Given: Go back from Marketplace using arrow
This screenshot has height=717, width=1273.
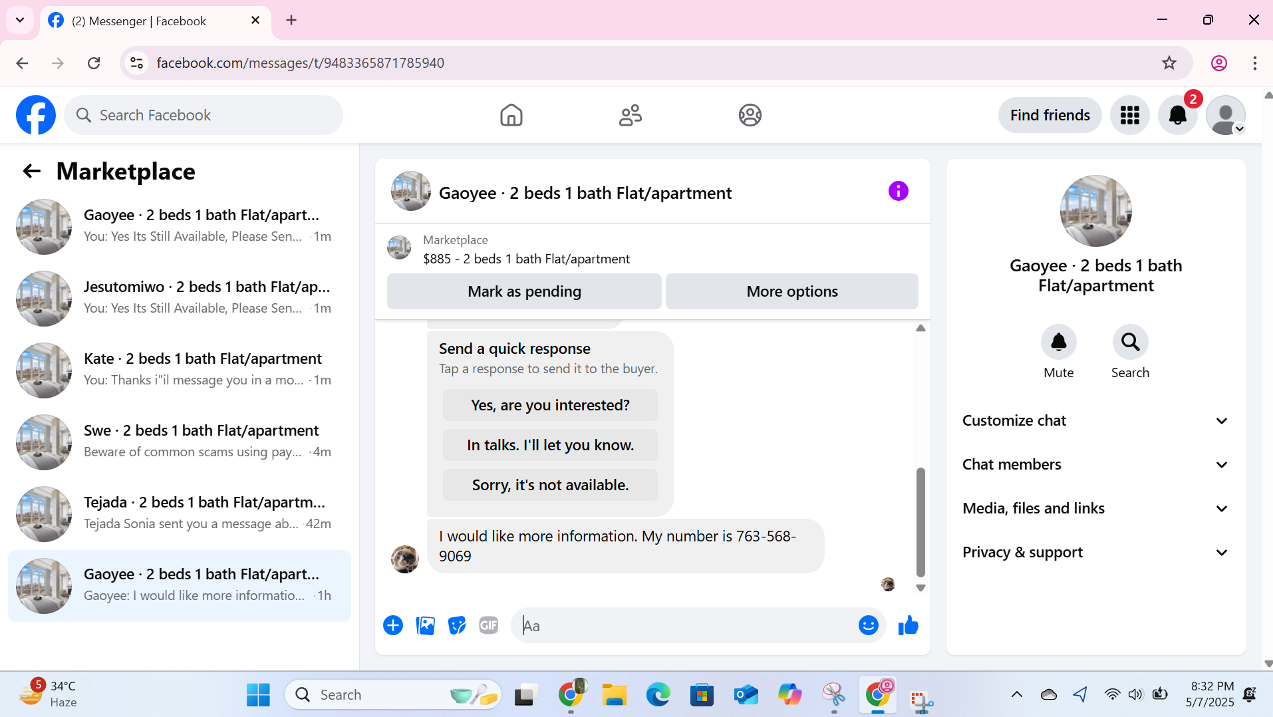Looking at the screenshot, I should pos(32,171).
